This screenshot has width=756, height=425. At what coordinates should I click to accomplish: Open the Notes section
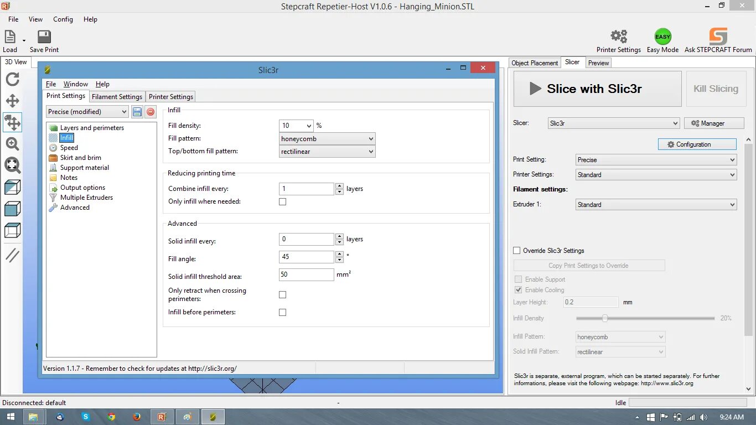click(69, 178)
